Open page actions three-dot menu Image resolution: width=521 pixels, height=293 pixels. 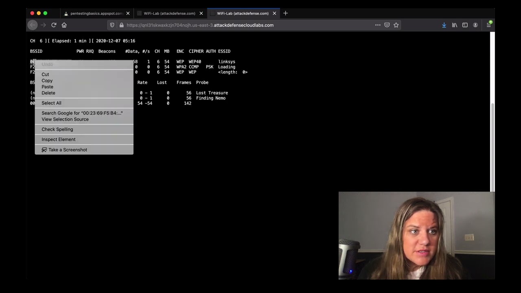pos(378,25)
